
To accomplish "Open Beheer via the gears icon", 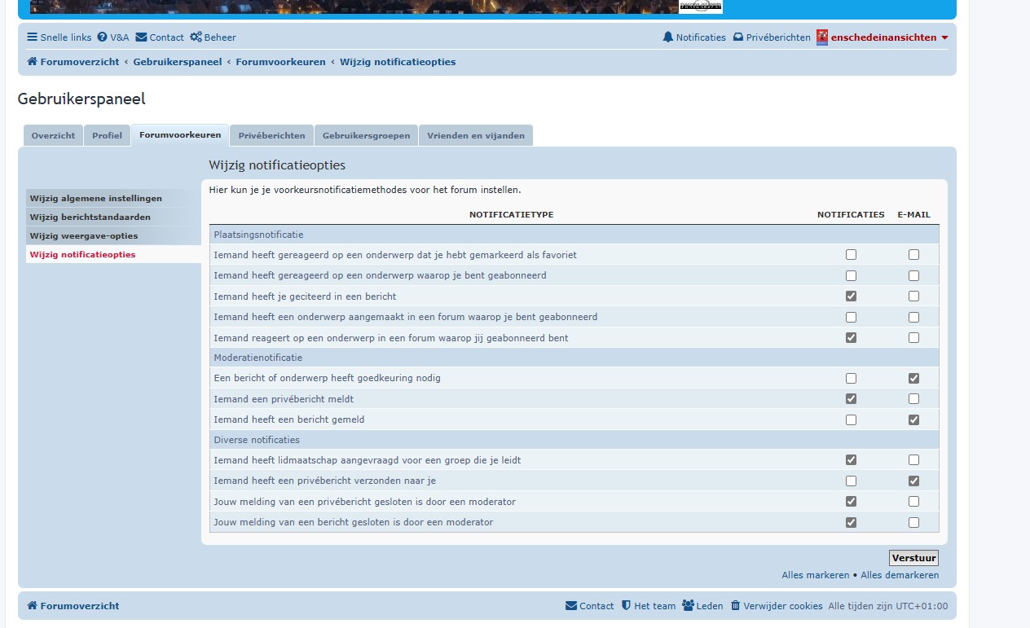I will click(196, 37).
